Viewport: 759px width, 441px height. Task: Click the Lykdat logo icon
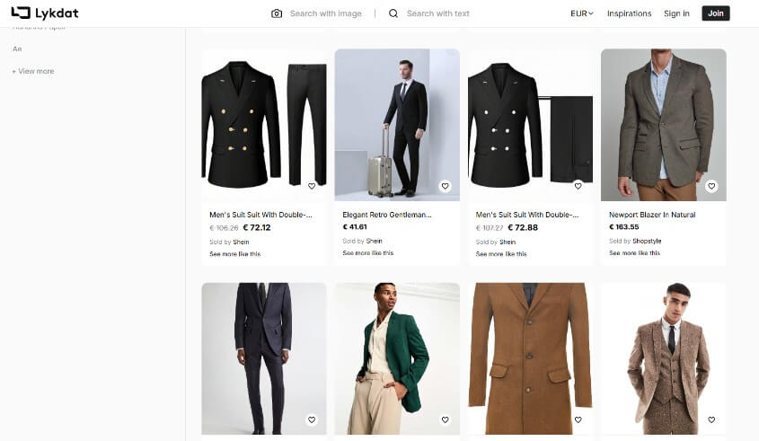tap(20, 13)
